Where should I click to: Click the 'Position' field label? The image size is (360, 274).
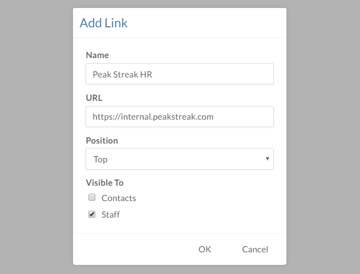(102, 140)
